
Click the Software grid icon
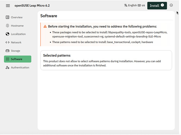[x=8, y=59]
